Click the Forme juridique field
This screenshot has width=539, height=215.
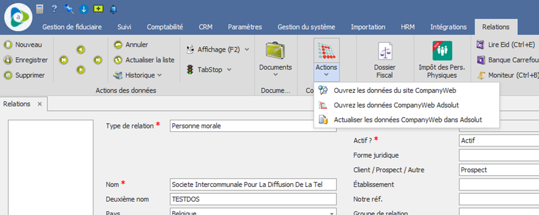coord(499,155)
